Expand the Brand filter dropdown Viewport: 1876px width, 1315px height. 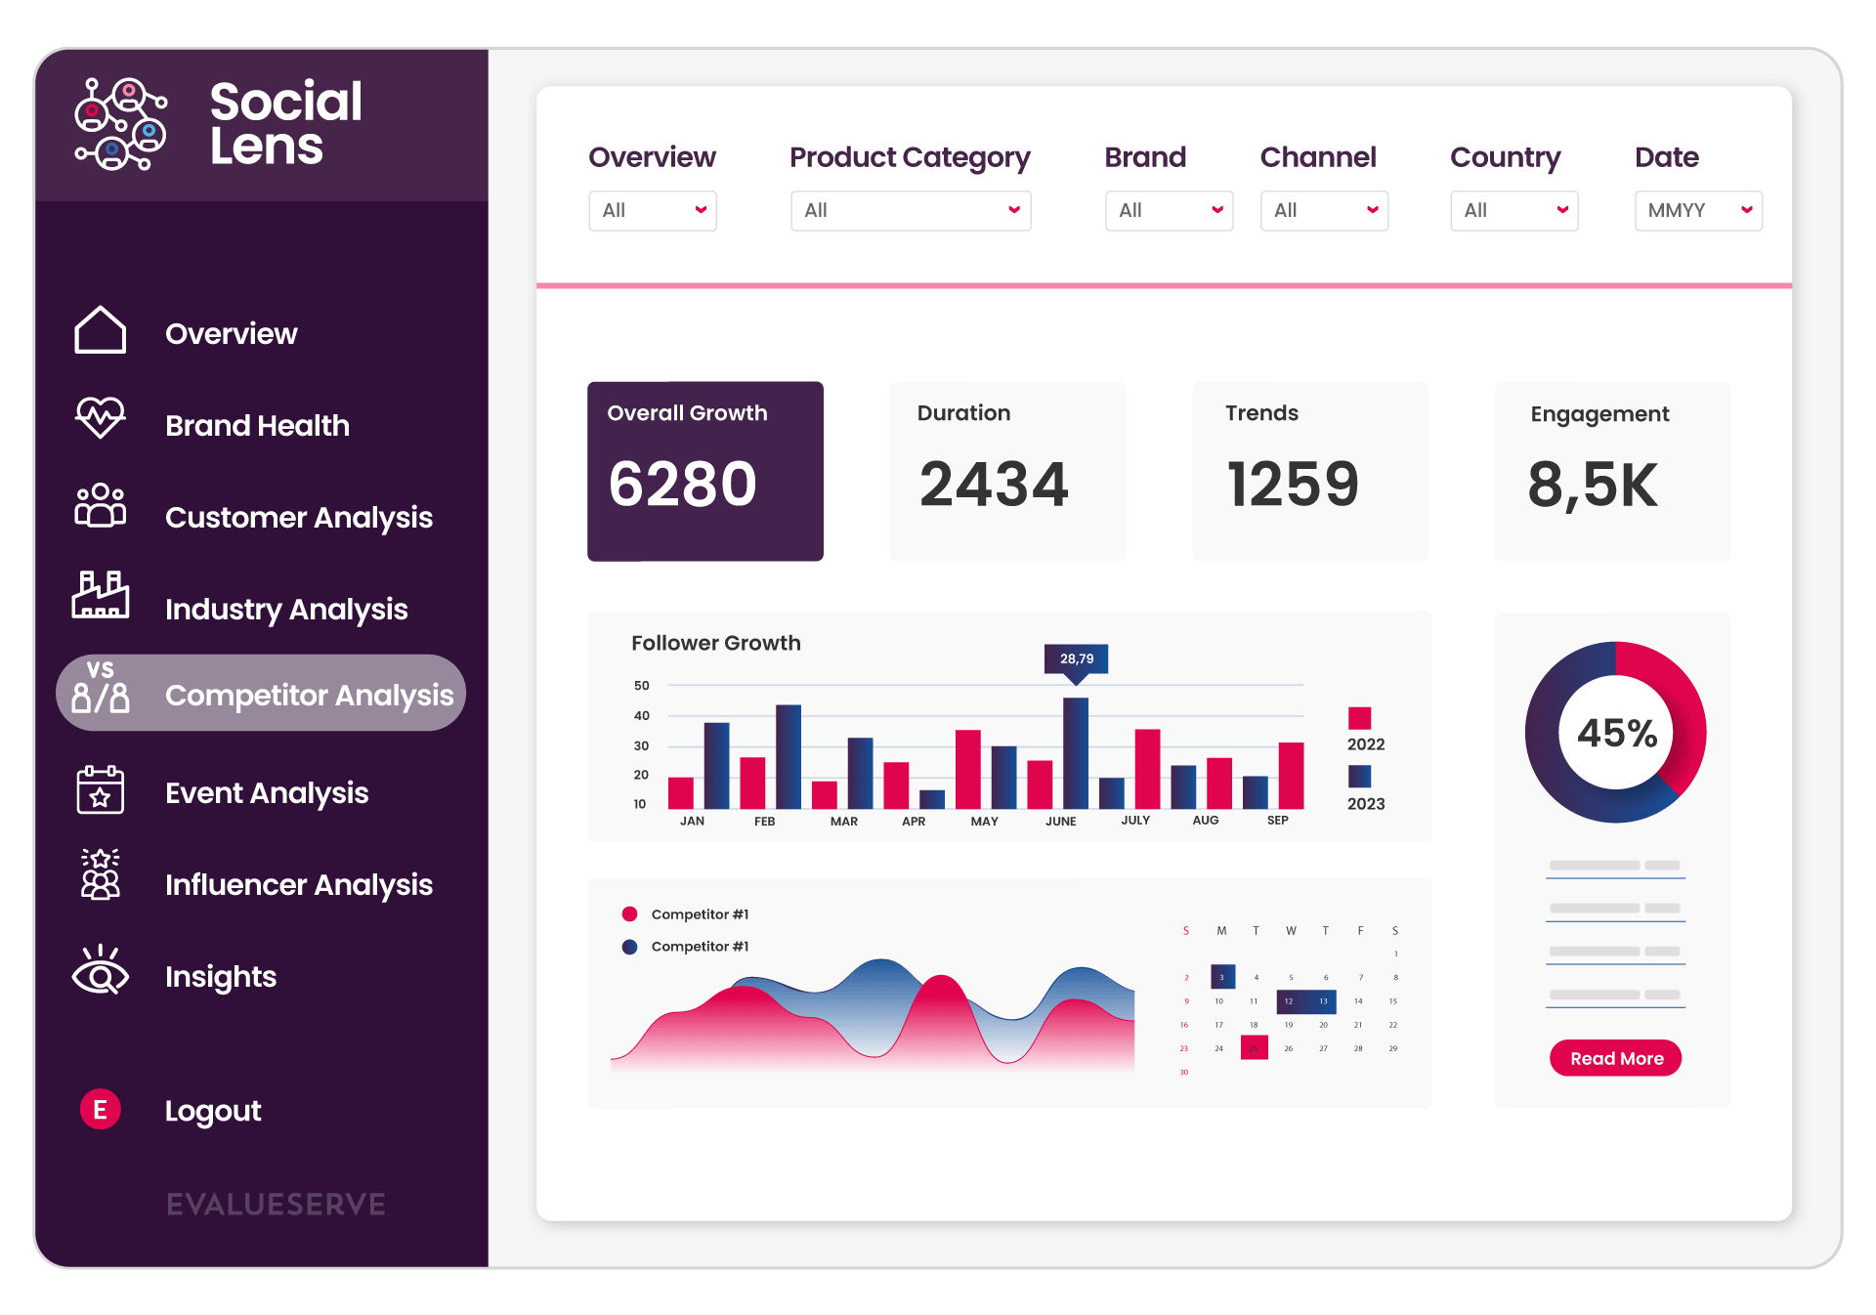1169,210
